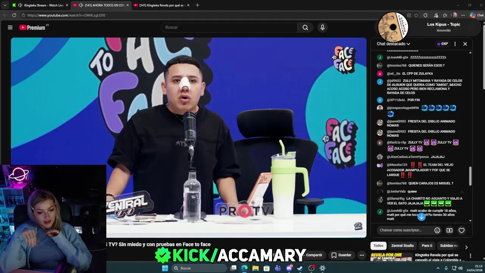
Task: Open the emoji picker in chat
Action: (x=437, y=230)
